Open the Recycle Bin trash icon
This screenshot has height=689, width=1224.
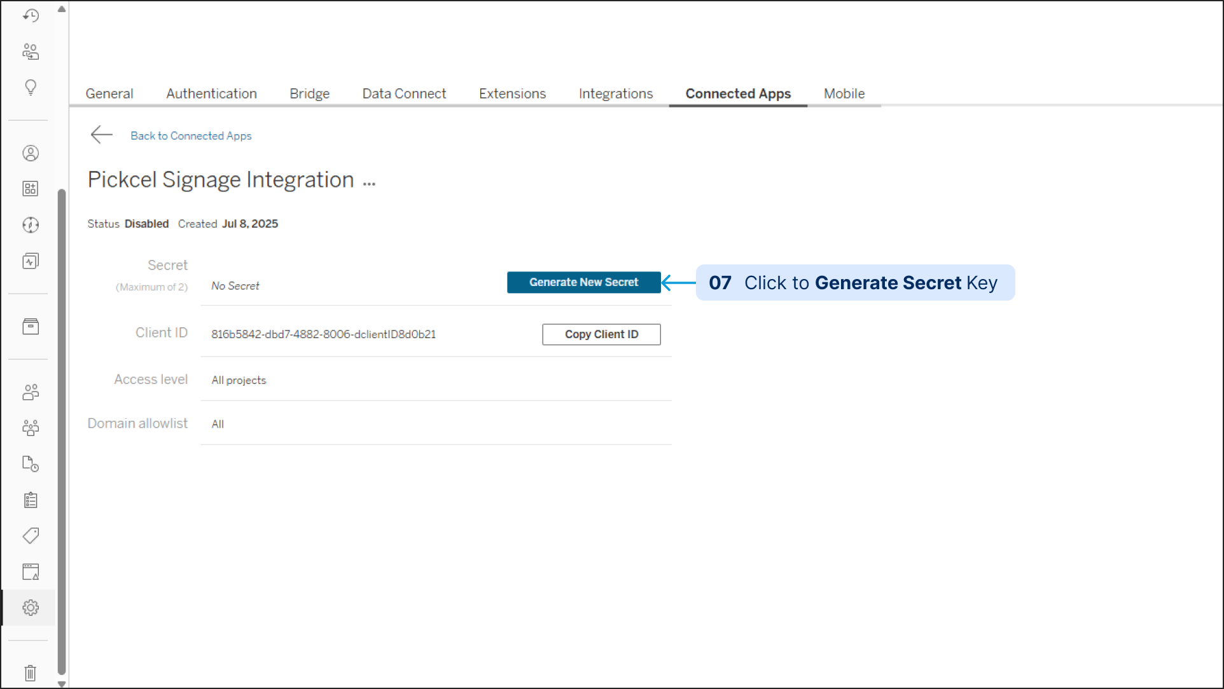(31, 672)
